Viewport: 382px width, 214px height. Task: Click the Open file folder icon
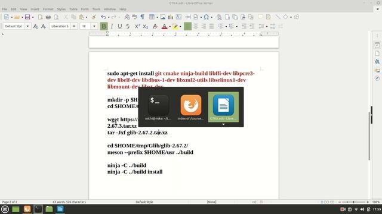coord(17,17)
